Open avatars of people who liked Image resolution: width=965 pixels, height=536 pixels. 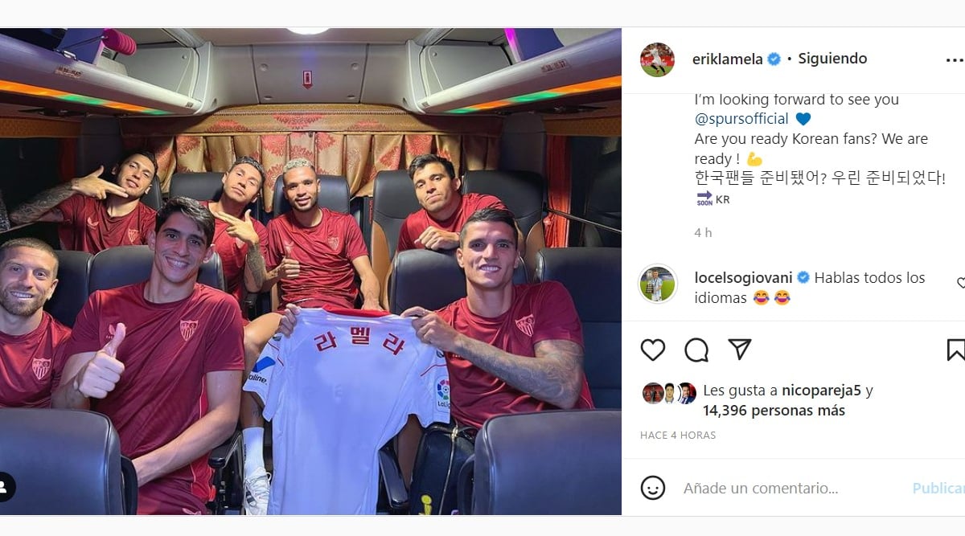click(669, 393)
